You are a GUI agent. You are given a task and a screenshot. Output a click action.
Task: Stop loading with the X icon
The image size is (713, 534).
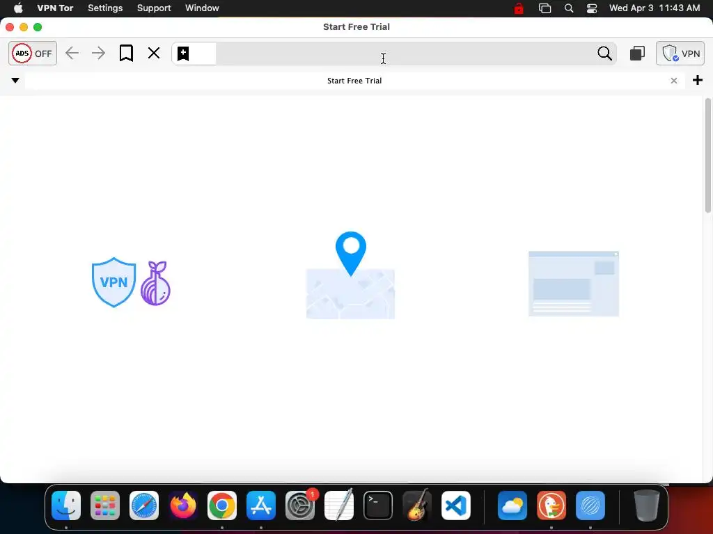click(x=154, y=53)
